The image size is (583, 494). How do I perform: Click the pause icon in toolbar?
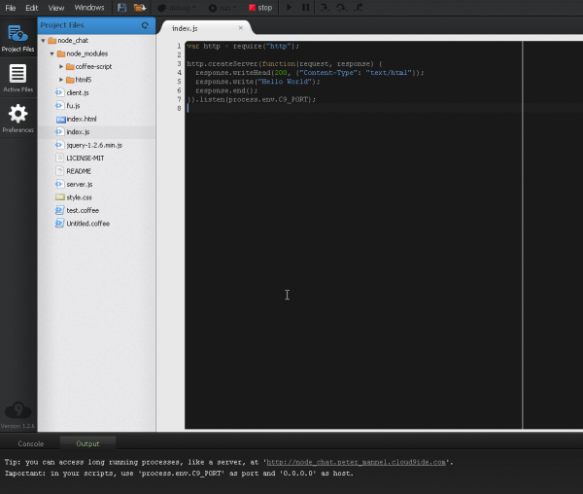pos(305,8)
